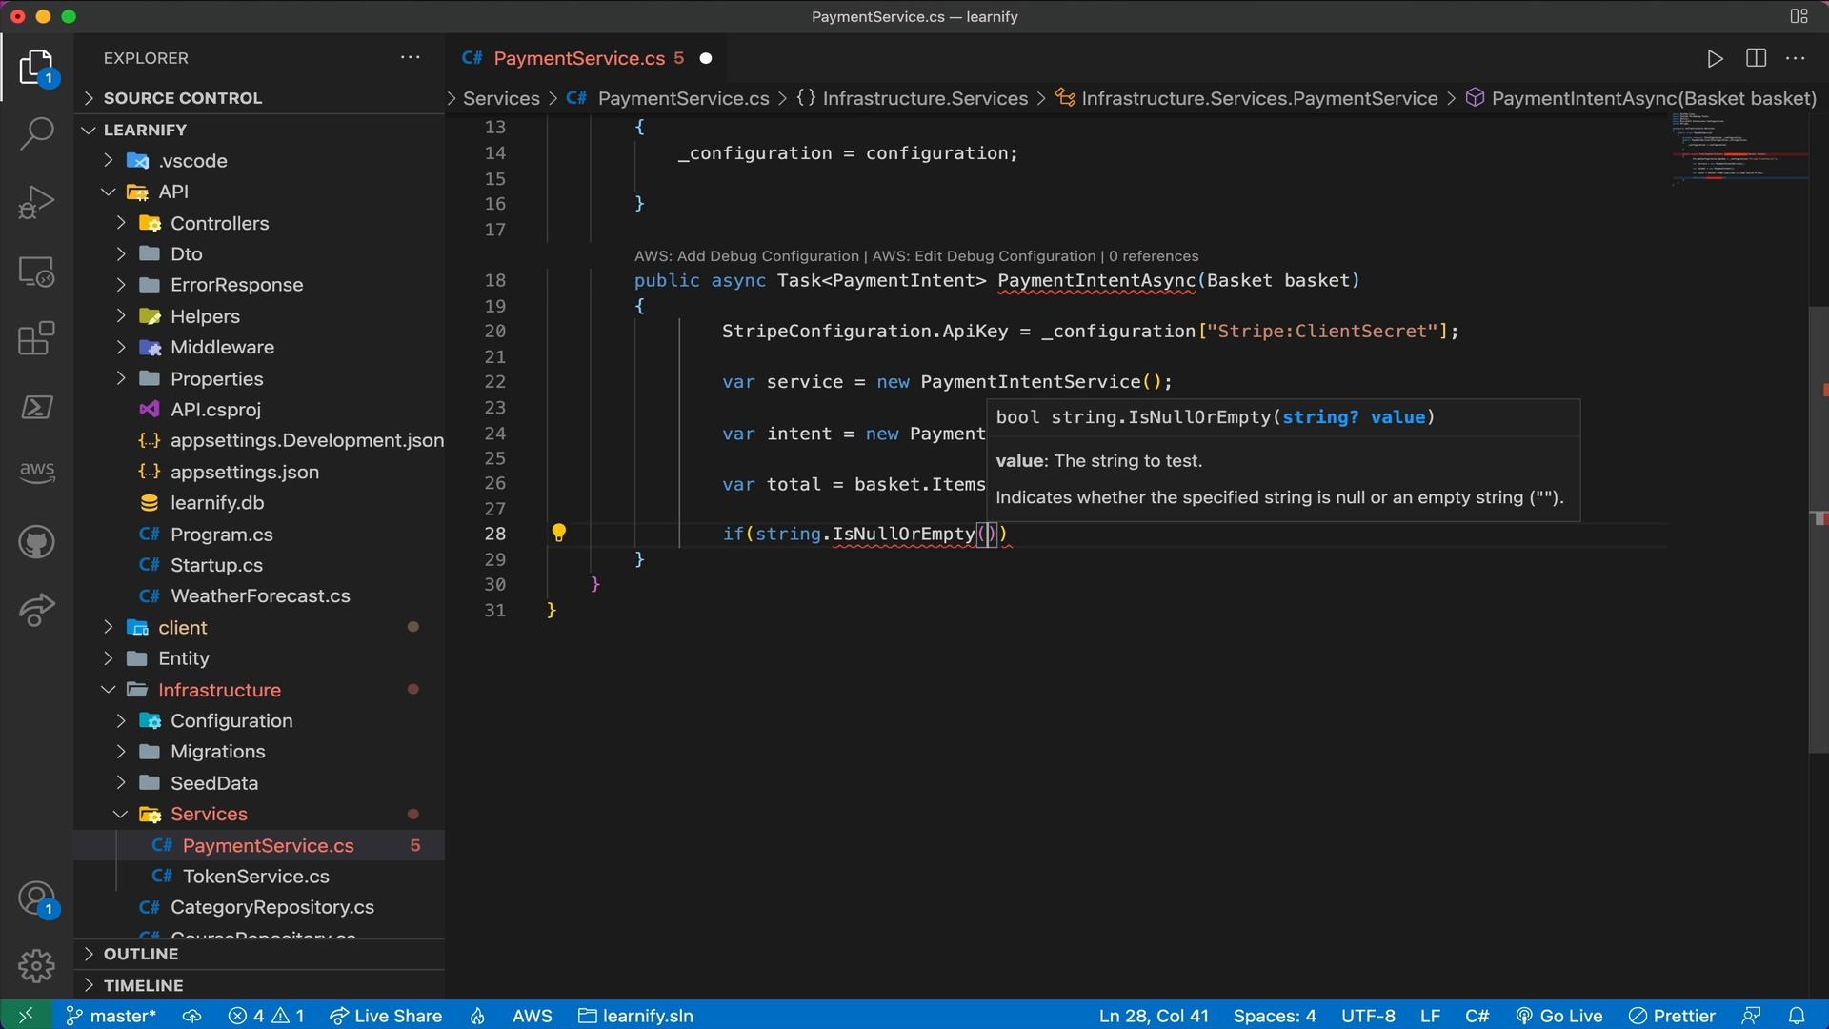Click master branch indicator in status bar
The height and width of the screenshot is (1029, 1829).
coord(111,1016)
